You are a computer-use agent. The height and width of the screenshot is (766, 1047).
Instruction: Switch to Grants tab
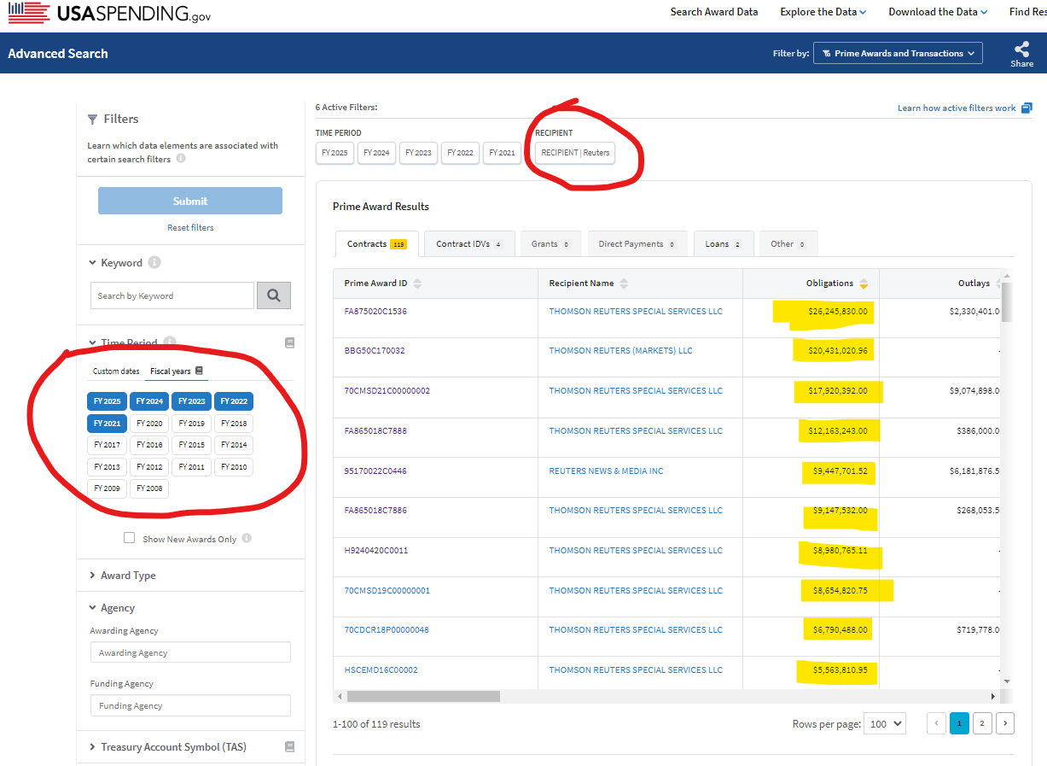pos(550,243)
